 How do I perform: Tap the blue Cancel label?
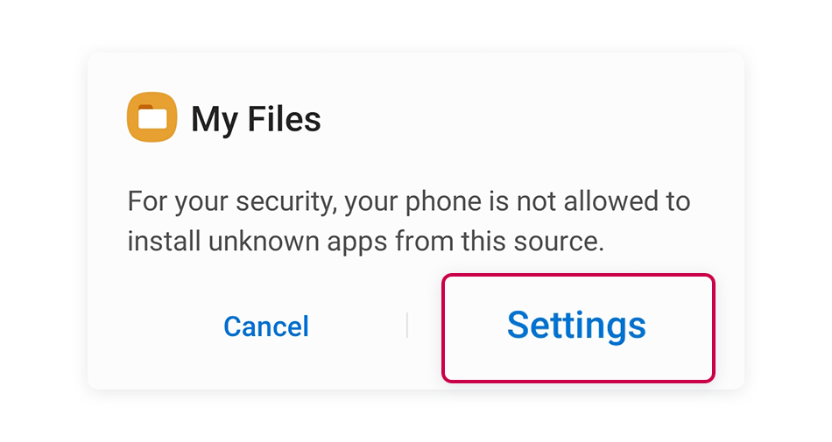coord(266,326)
